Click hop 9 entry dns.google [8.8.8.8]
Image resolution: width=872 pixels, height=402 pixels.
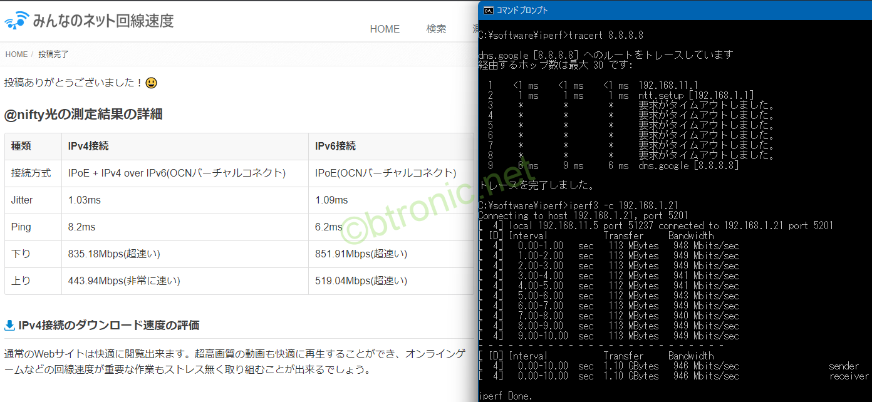pyautogui.click(x=688, y=165)
